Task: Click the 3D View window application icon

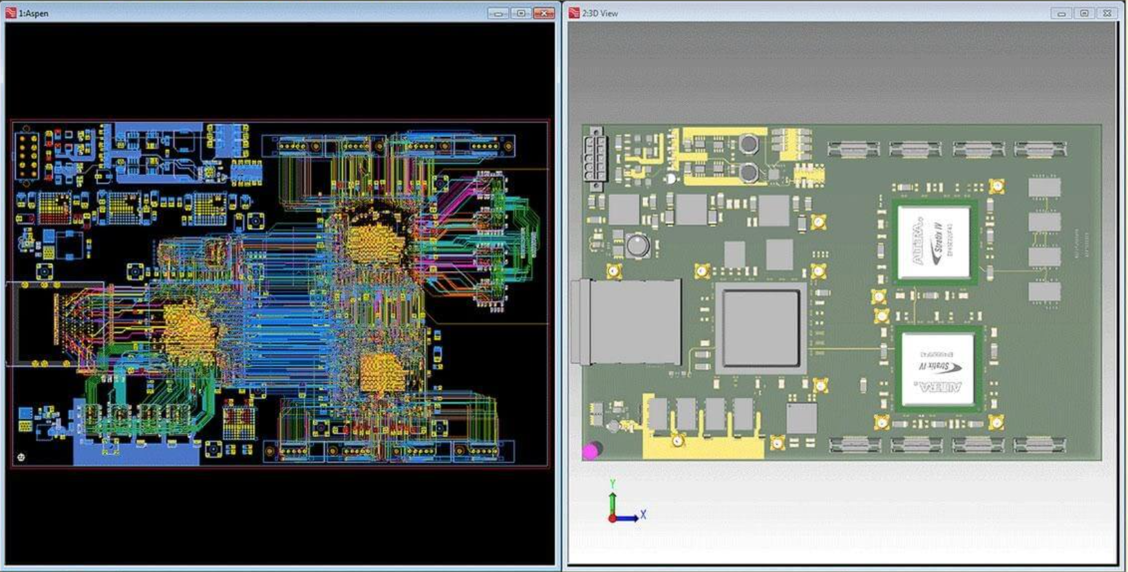Action: (x=574, y=13)
